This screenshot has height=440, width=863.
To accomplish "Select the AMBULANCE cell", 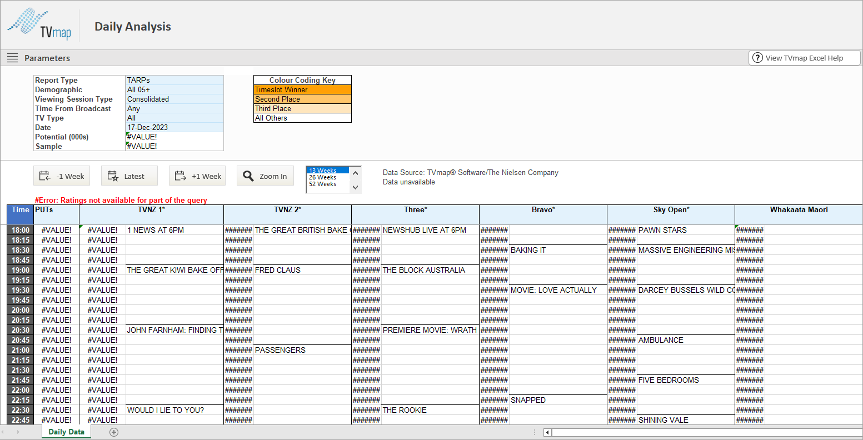I will 686,340.
